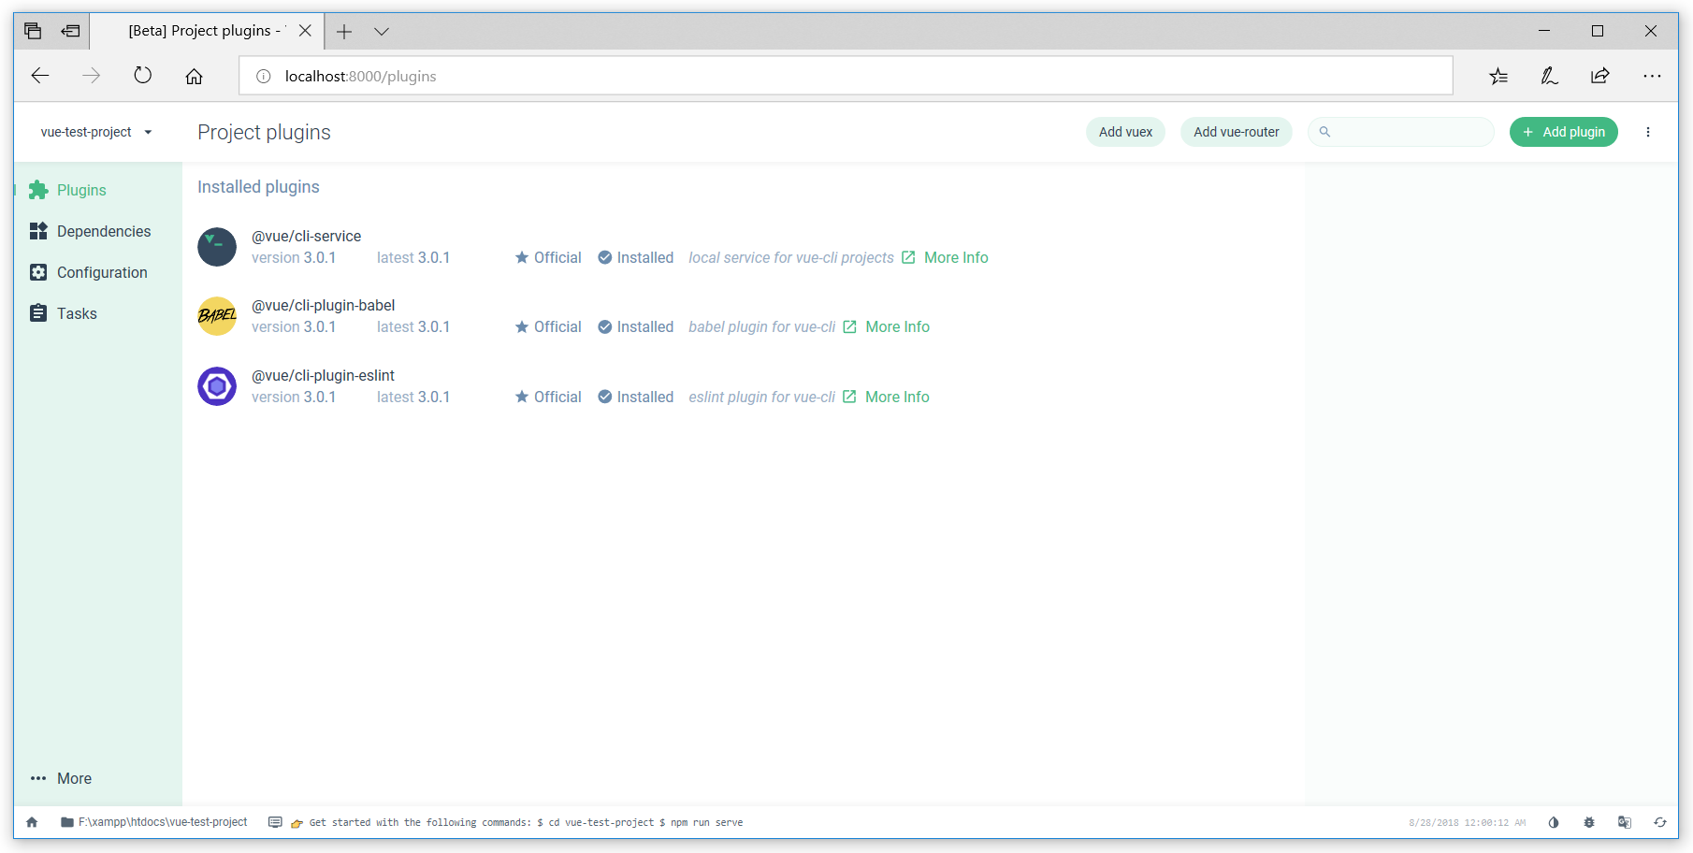Click the @vue/cli-service plugin icon
The image size is (1693, 853).
(217, 247)
